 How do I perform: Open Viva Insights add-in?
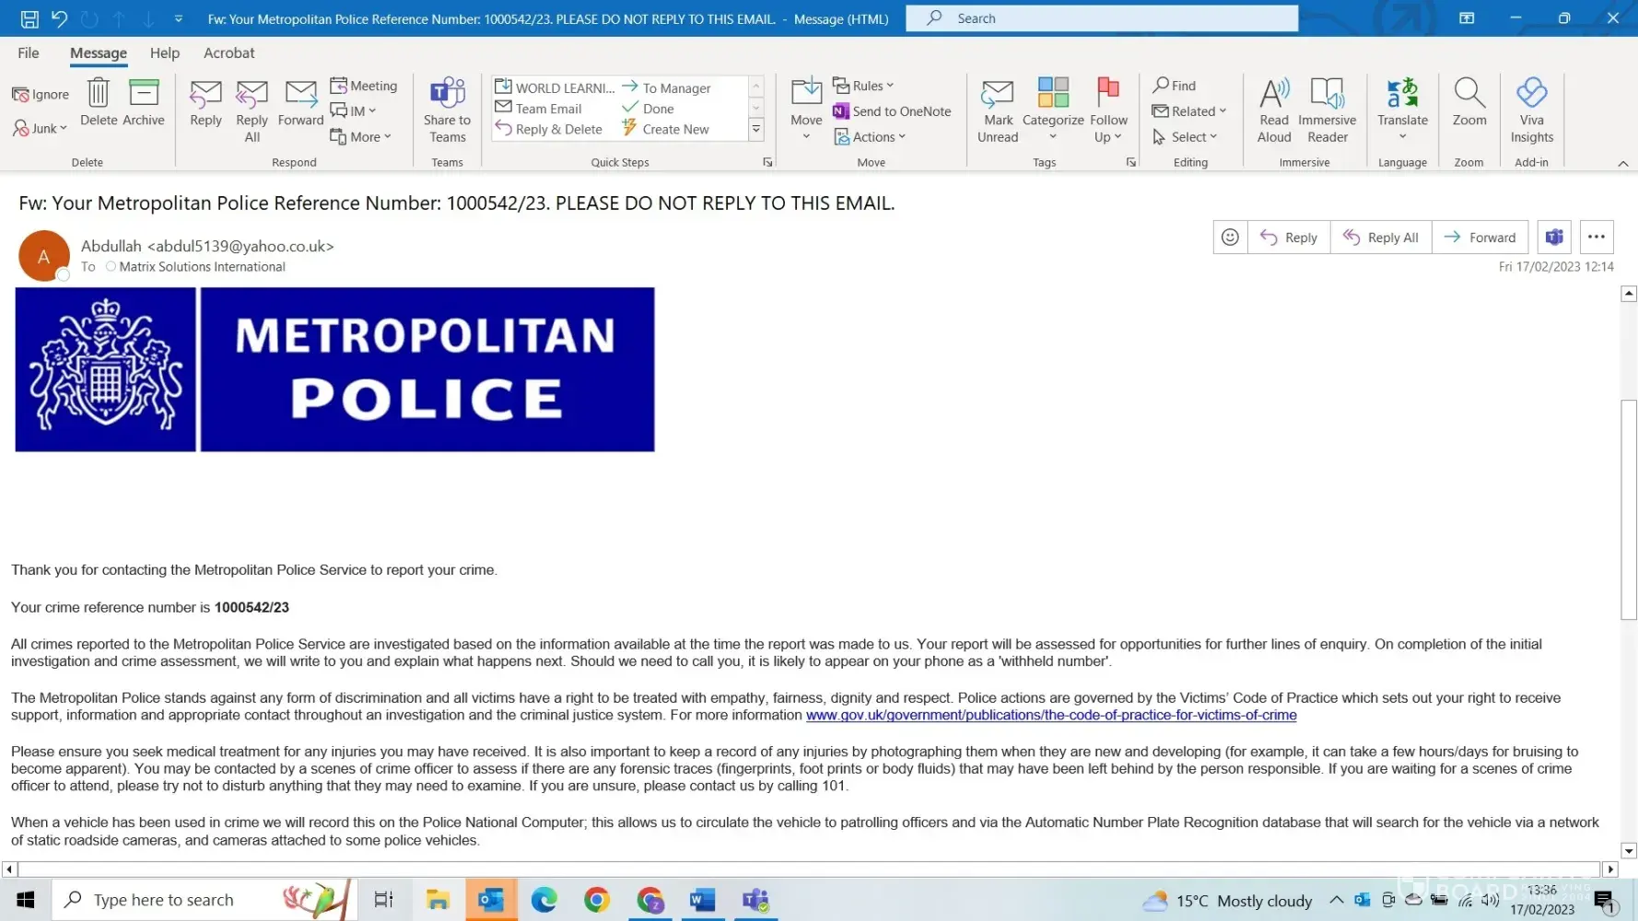pyautogui.click(x=1532, y=111)
